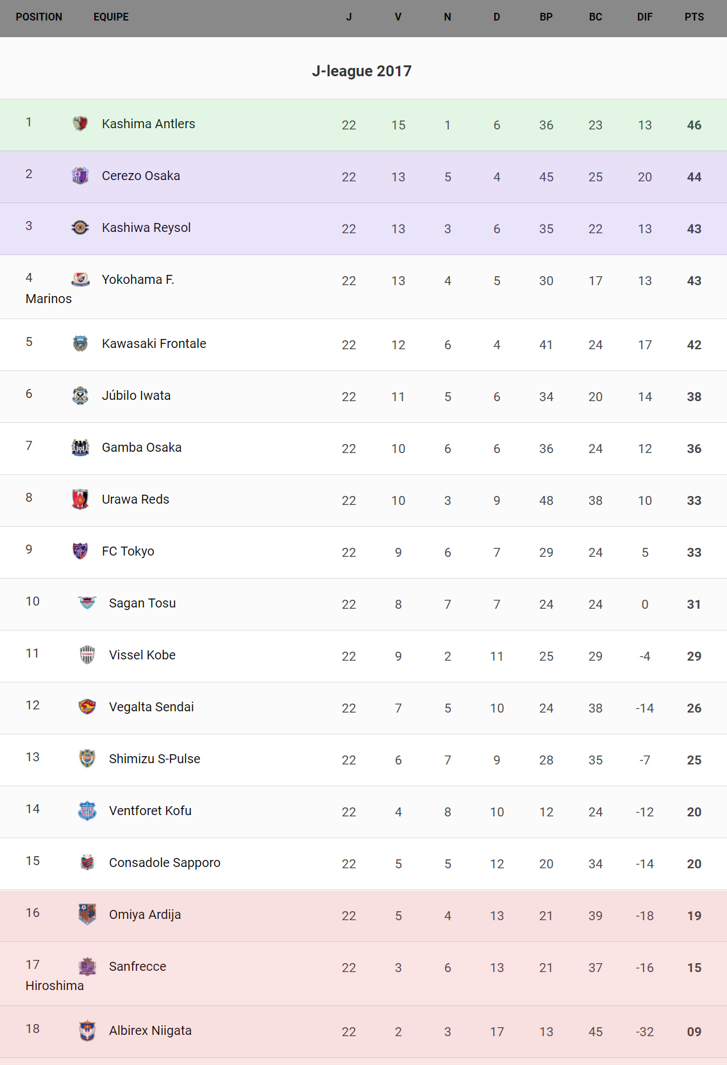727x1065 pixels.
Task: Click the Vegalta Sendai club crest
Action: [x=87, y=706]
